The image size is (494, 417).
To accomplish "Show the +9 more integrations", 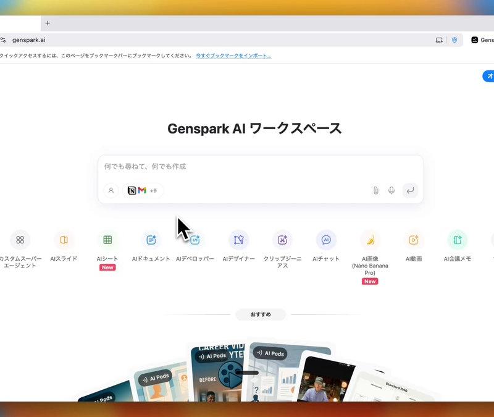I will tap(153, 191).
